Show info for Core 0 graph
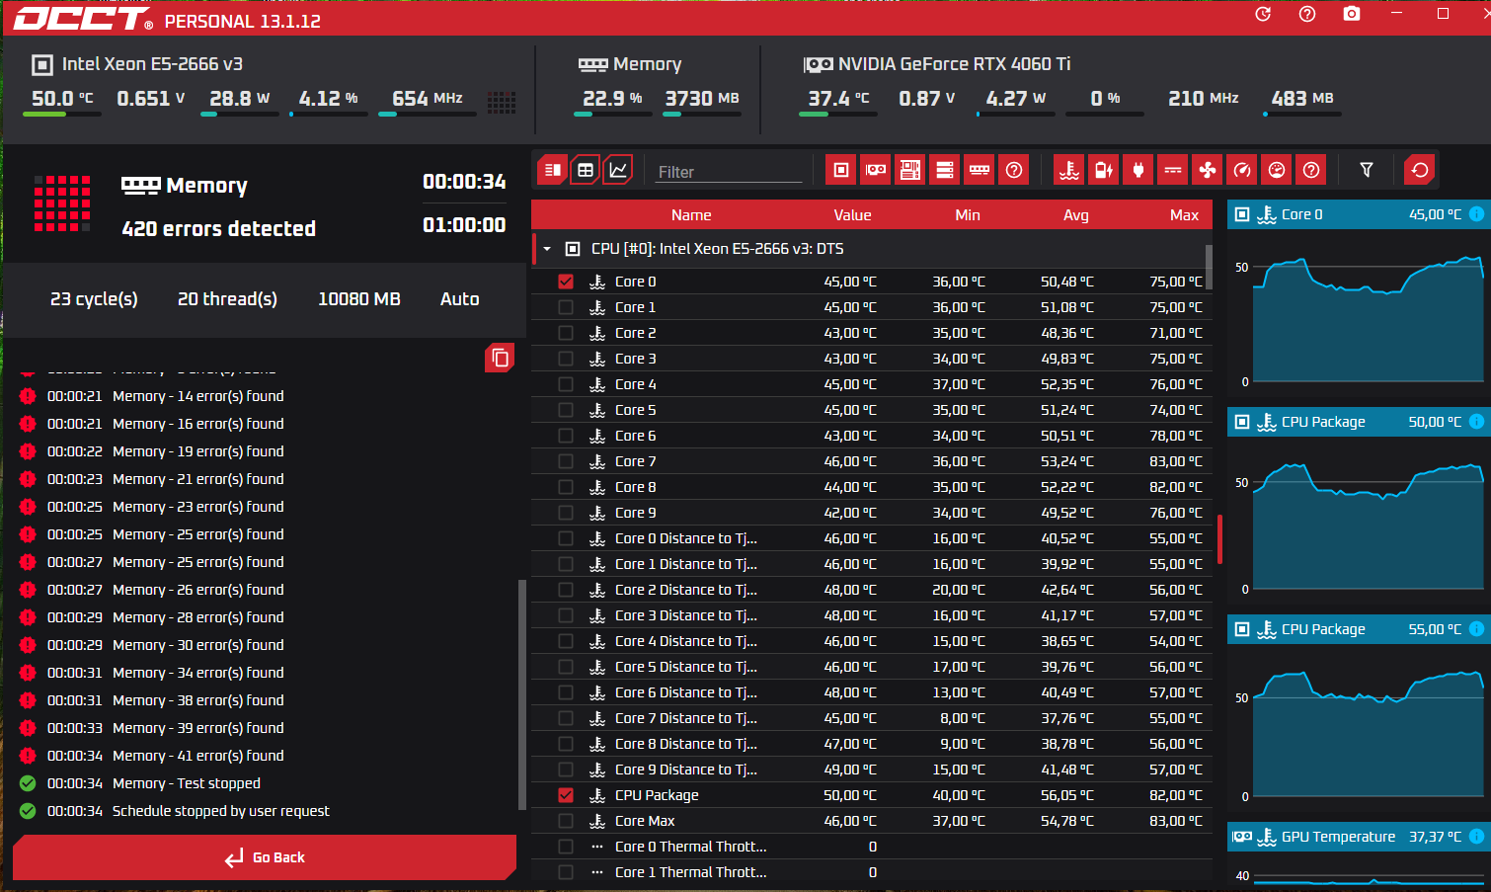Screen dimensions: 1491x892 (x=1476, y=214)
